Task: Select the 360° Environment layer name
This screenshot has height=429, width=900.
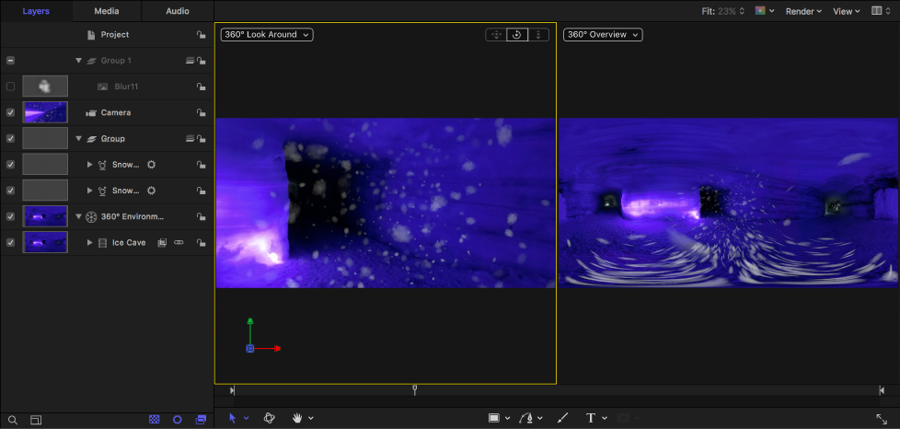Action: pos(133,216)
